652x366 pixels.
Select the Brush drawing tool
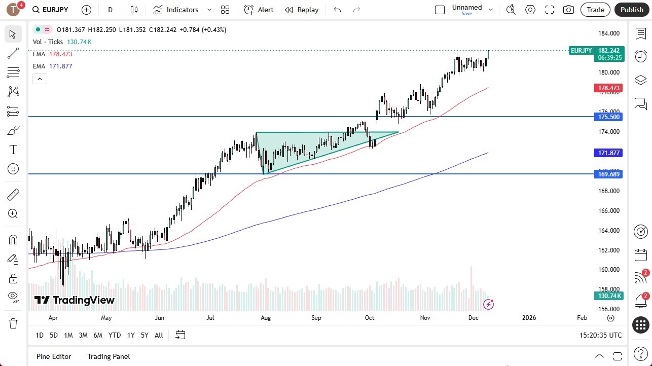click(x=13, y=130)
